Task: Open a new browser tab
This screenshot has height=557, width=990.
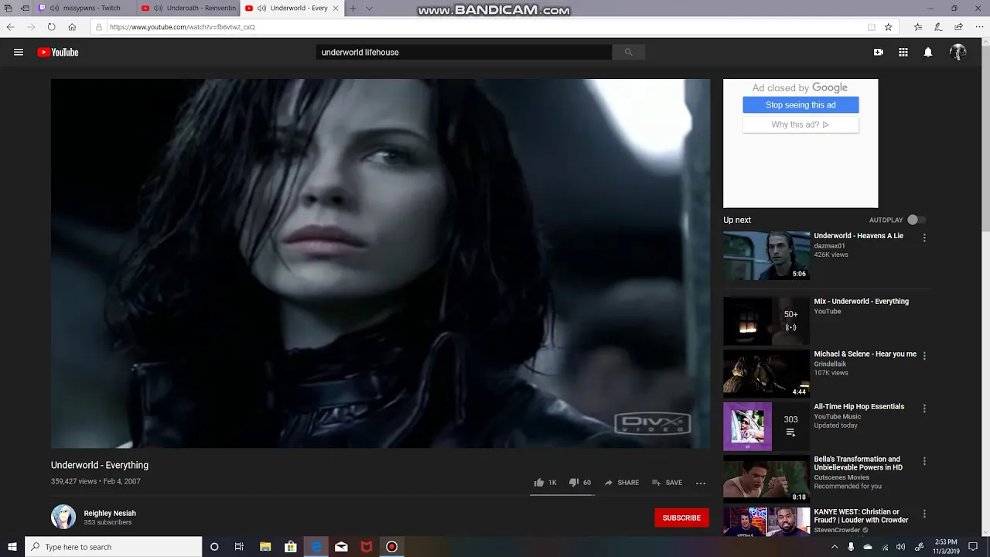Action: 353,8
